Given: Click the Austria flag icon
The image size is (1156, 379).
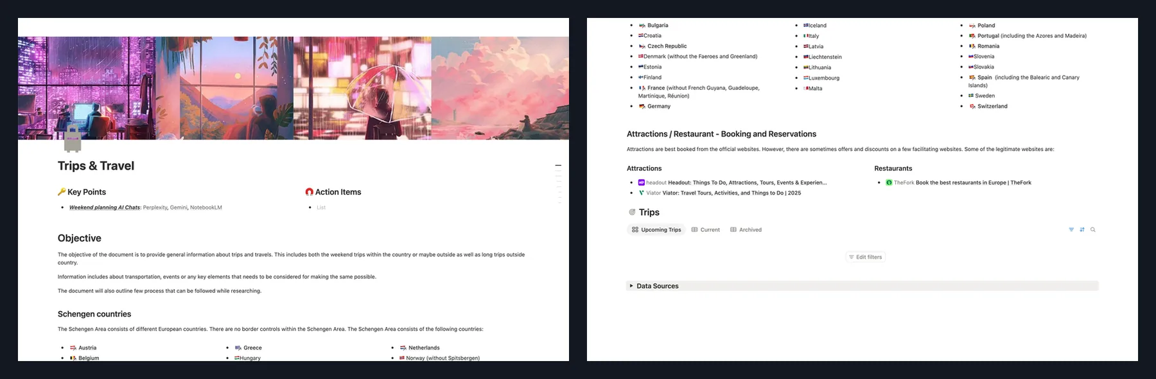Looking at the screenshot, I should click(x=73, y=348).
